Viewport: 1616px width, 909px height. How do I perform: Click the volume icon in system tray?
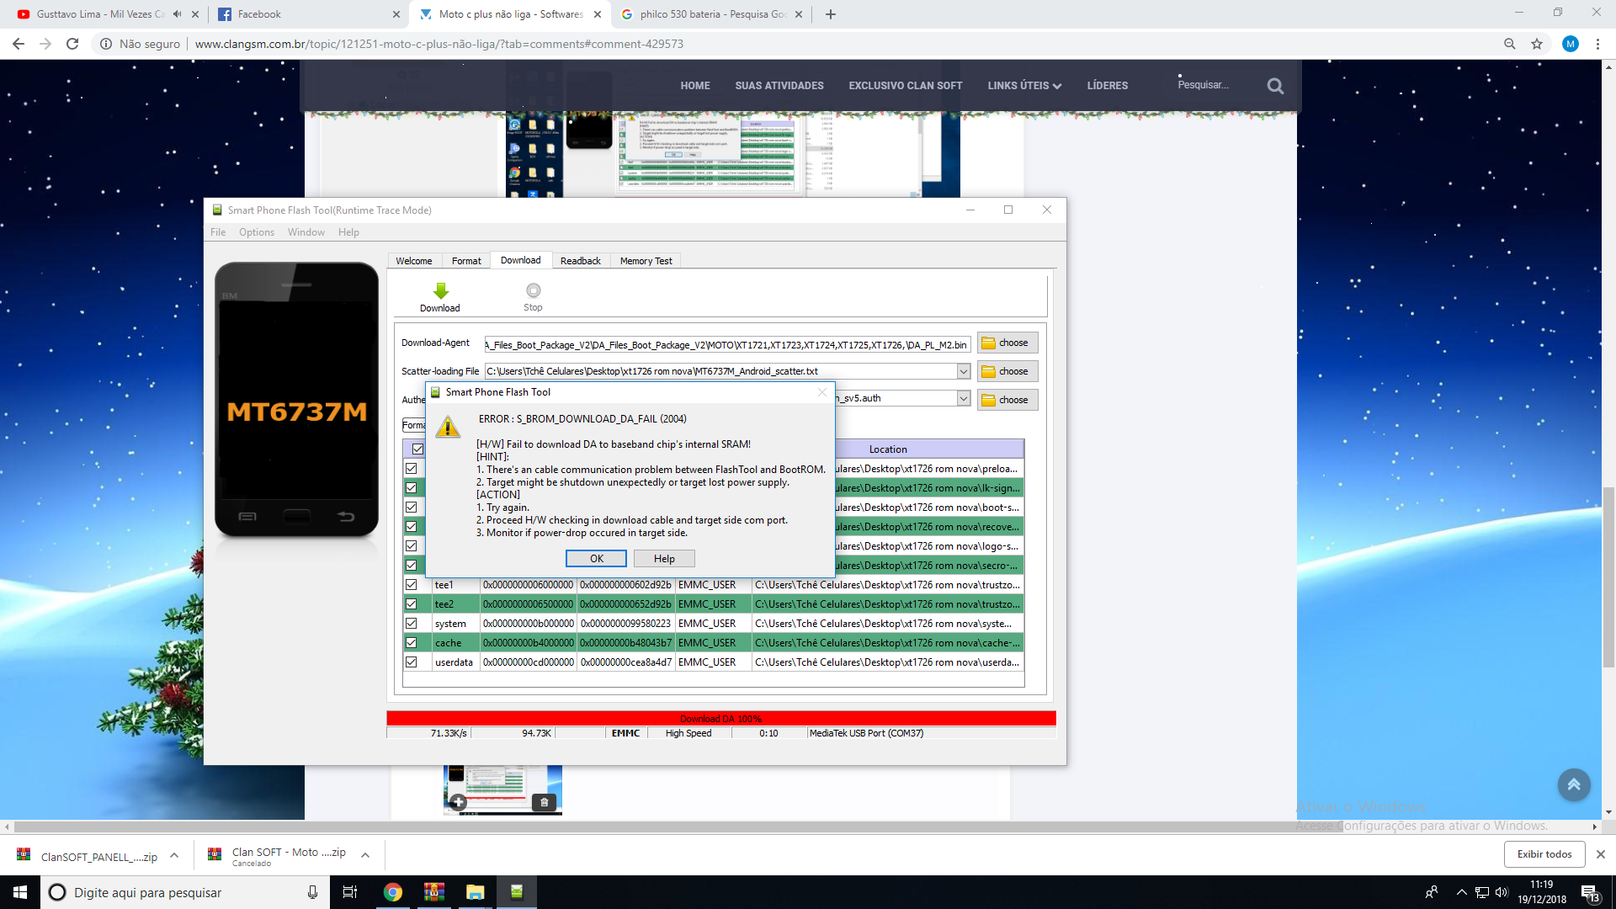1502,892
